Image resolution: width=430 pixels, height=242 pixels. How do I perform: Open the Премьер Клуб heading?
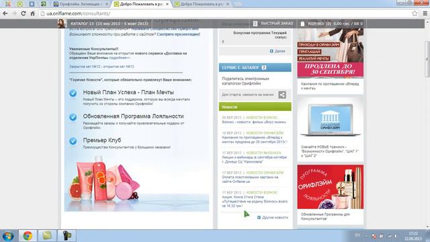click(102, 140)
